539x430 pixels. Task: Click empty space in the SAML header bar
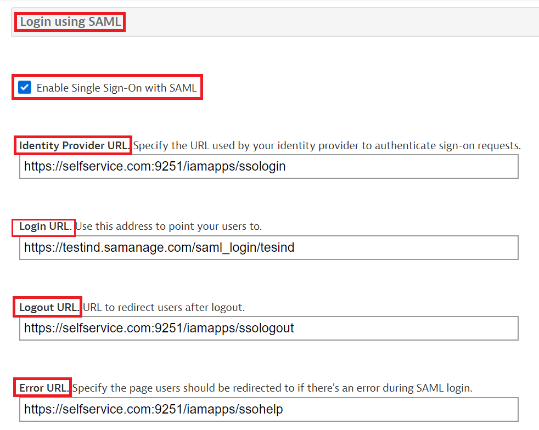pyautogui.click(x=329, y=22)
